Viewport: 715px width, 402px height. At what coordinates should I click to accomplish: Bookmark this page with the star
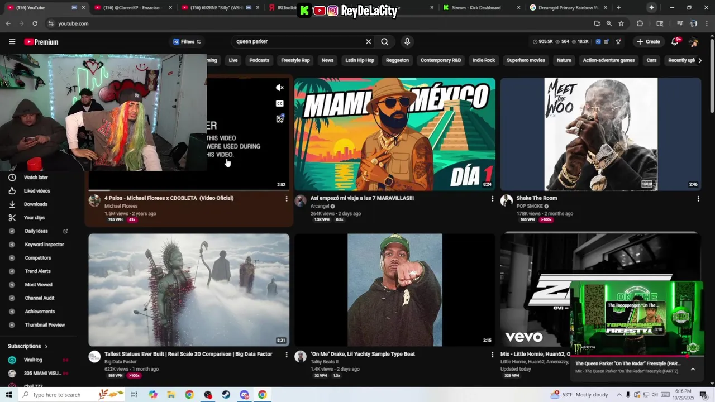click(621, 23)
